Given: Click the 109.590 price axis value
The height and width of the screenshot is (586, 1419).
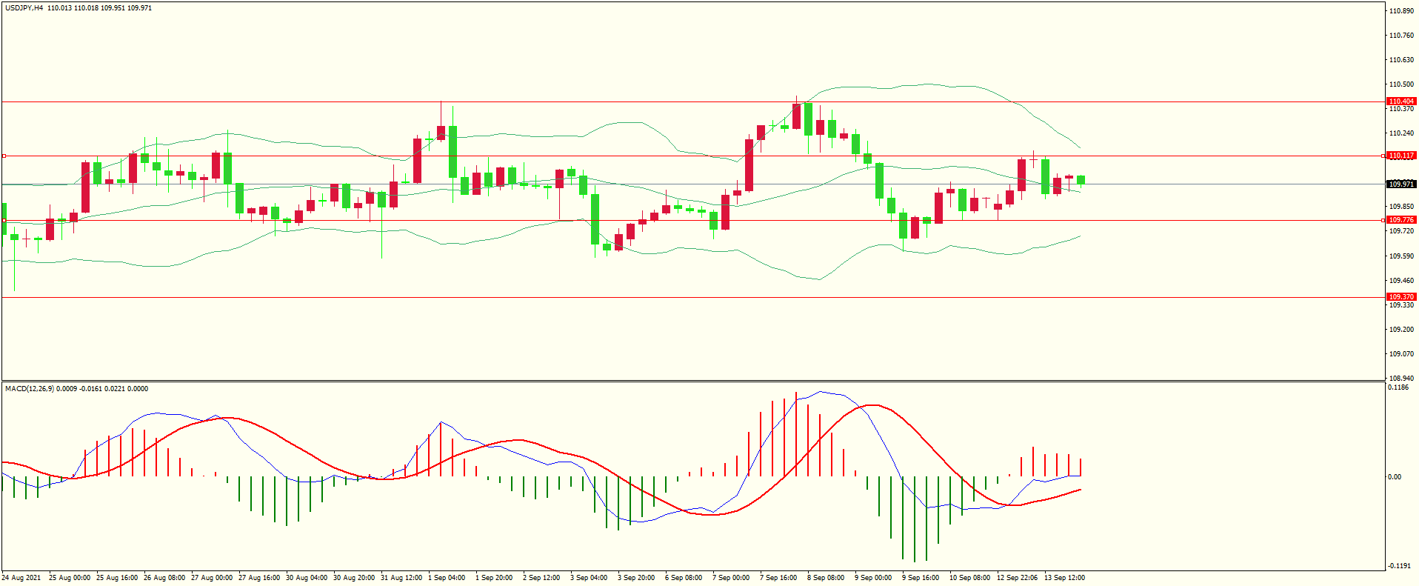Looking at the screenshot, I should click(x=1401, y=256).
